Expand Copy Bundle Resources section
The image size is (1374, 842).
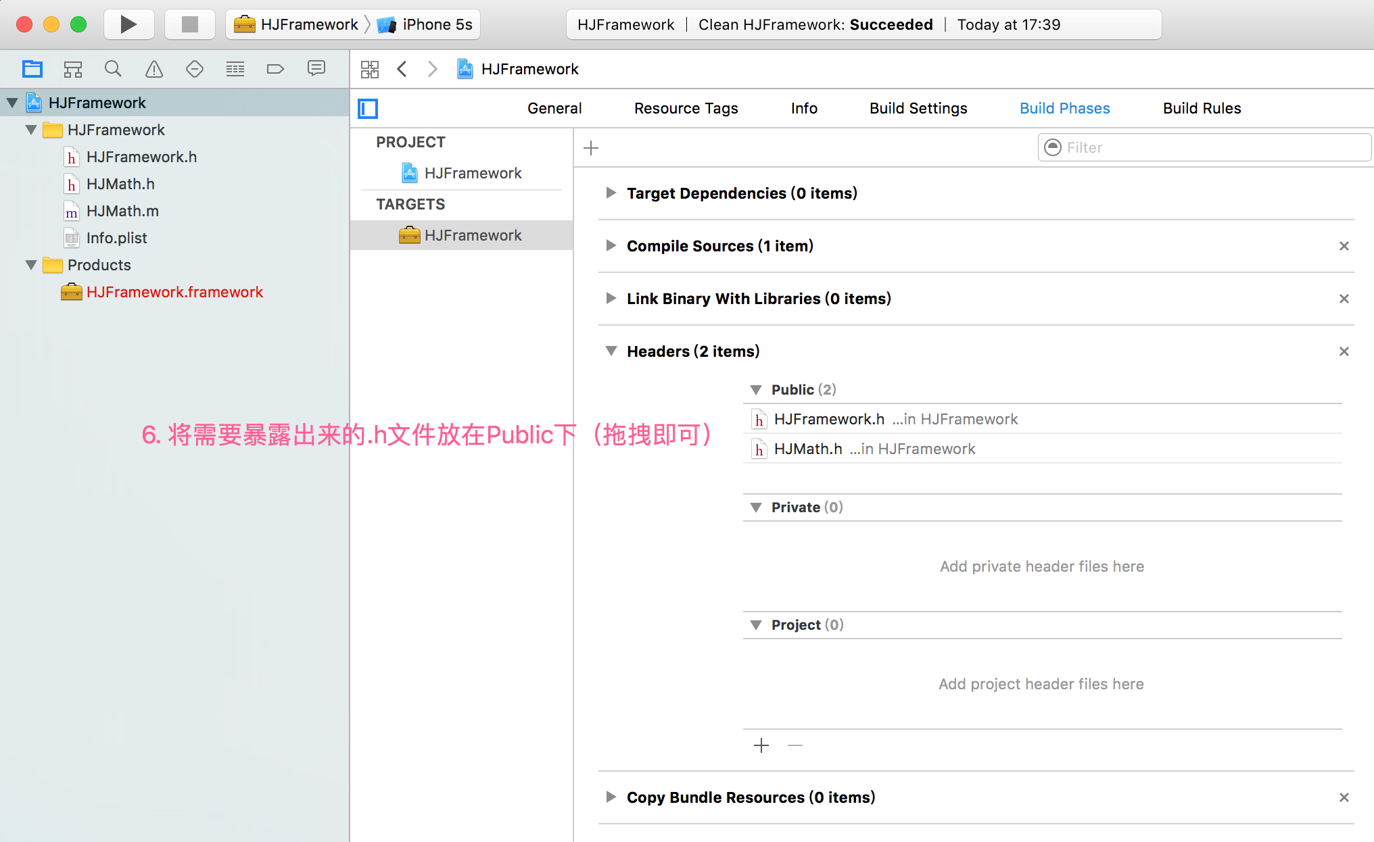611,797
